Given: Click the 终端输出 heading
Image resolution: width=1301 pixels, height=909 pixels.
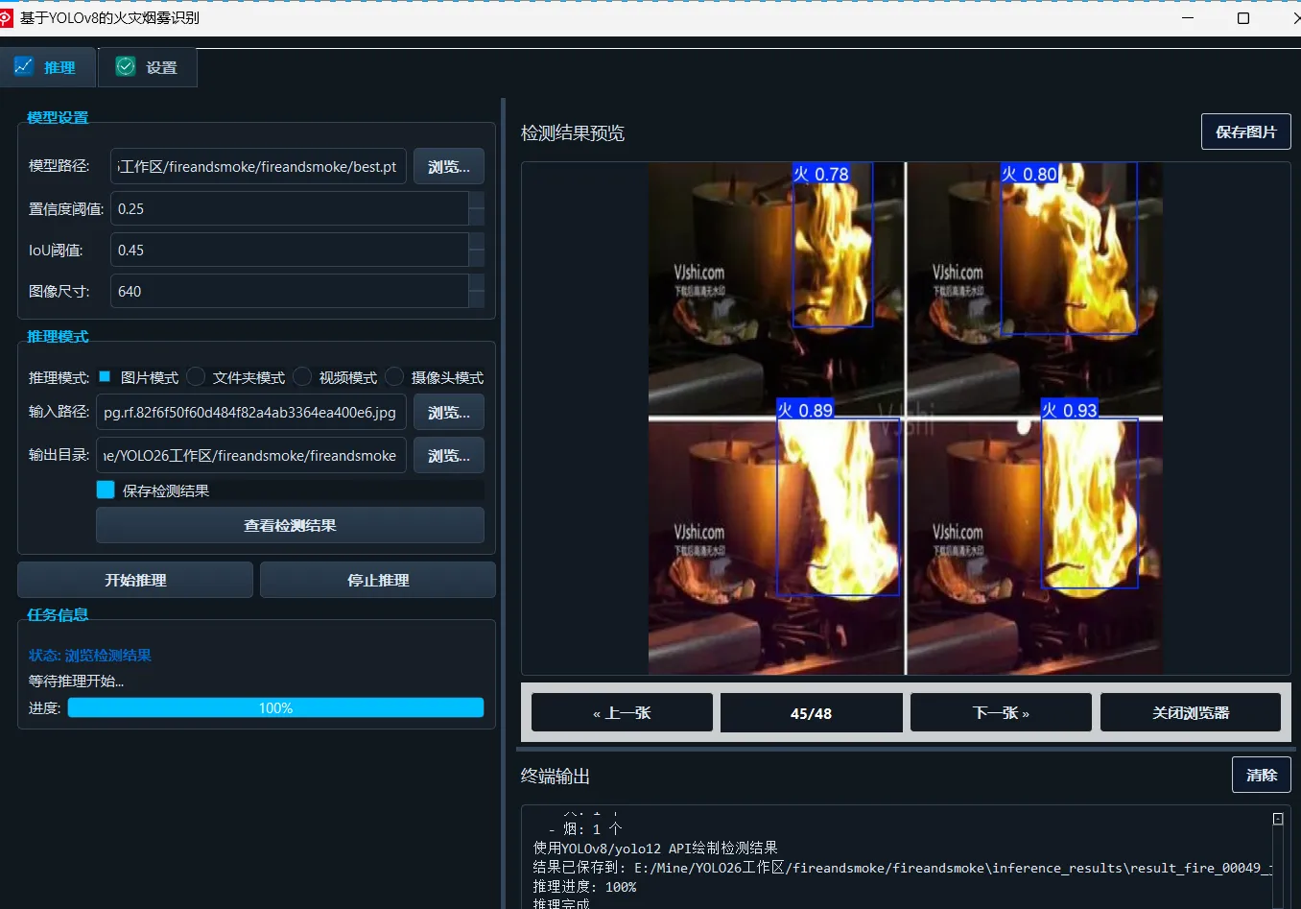Looking at the screenshot, I should point(556,776).
